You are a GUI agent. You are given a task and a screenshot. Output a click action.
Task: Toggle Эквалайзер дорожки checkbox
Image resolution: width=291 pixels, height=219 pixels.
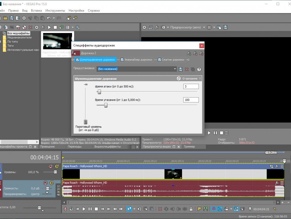coord(122,60)
